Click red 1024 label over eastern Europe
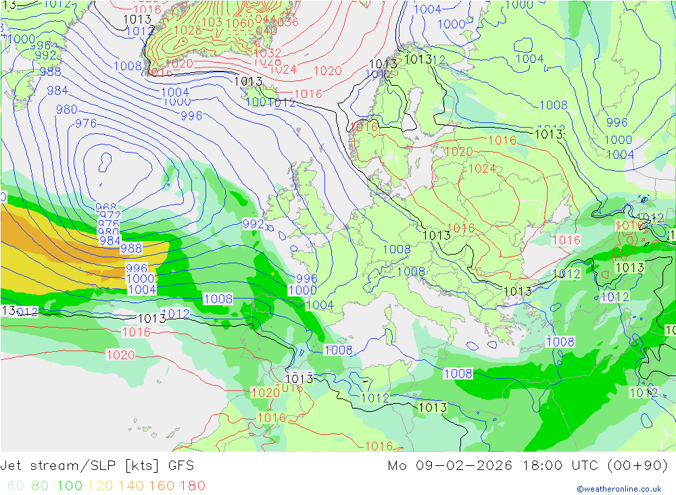The height and width of the screenshot is (495, 676). coord(482,168)
